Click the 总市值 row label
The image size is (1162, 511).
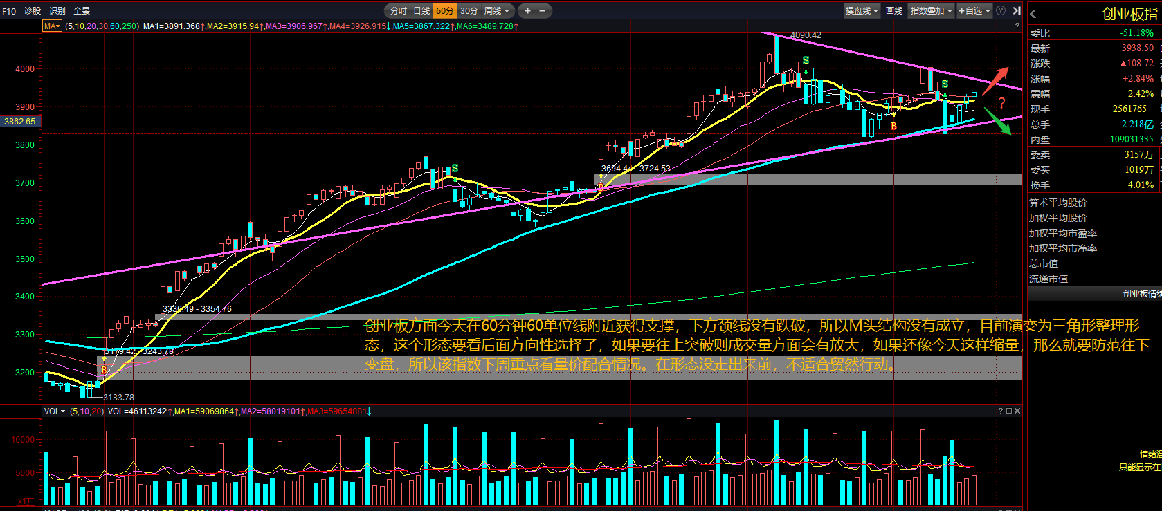[1044, 263]
